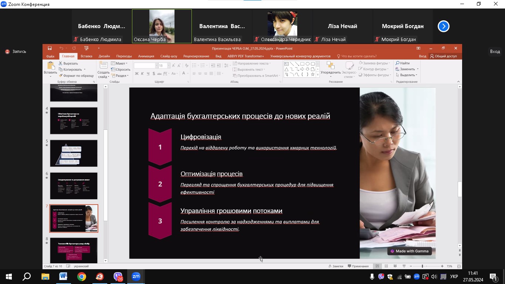Screen dimensions: 505x284
Task: Open Рецензирование ribbon tab
Action: pos(196,56)
